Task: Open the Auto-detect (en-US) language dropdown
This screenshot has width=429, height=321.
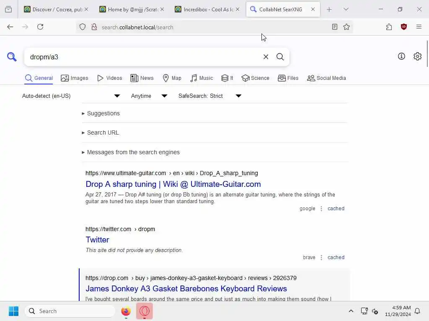Action: click(x=71, y=96)
